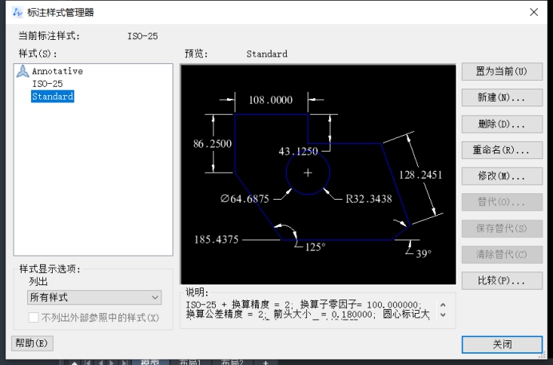Click the annotative scale icon beside Annotative

click(22, 71)
